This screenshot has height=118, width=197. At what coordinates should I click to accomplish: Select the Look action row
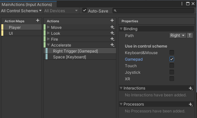point(80,33)
